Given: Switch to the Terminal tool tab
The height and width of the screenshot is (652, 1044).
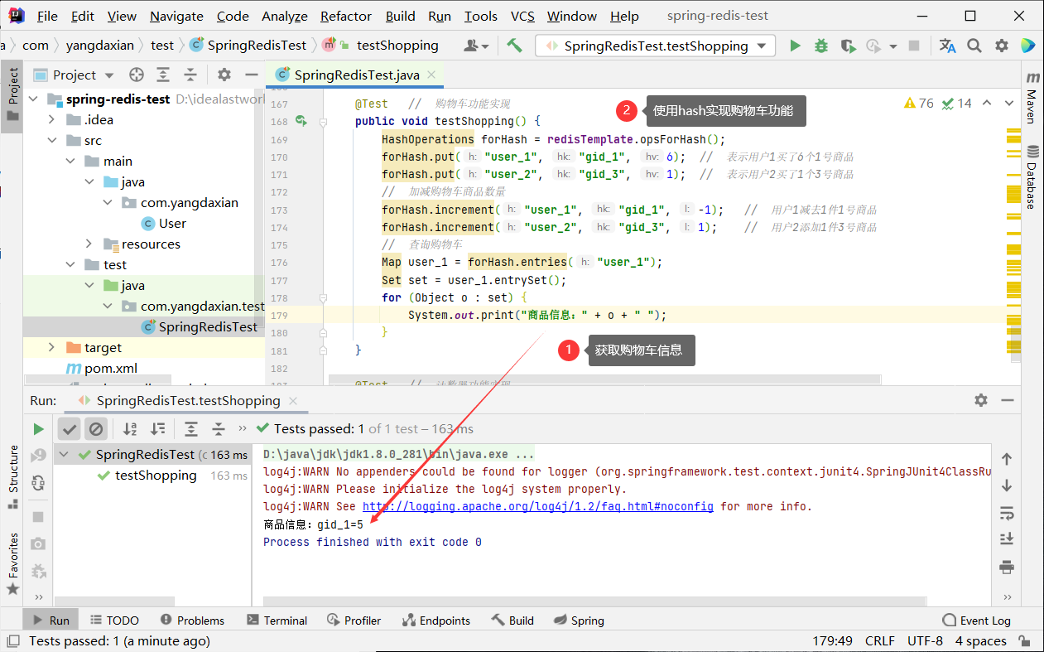Looking at the screenshot, I should 277,620.
